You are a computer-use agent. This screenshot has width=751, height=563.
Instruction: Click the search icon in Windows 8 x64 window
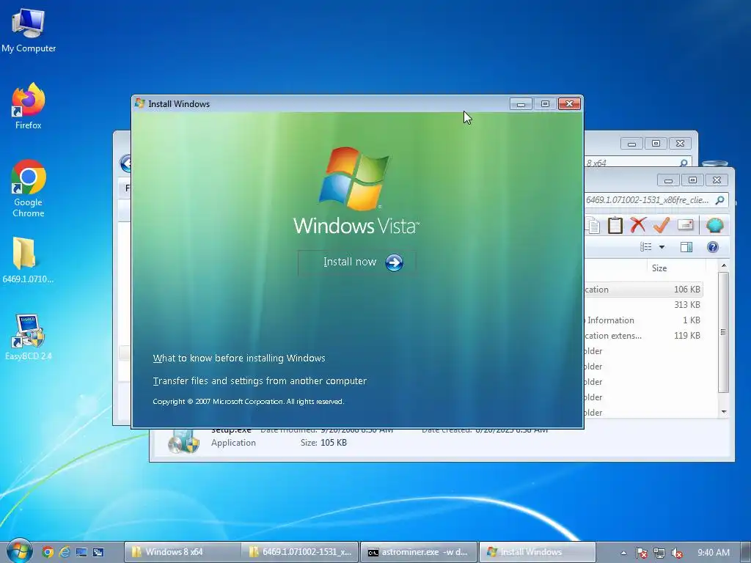point(684,163)
